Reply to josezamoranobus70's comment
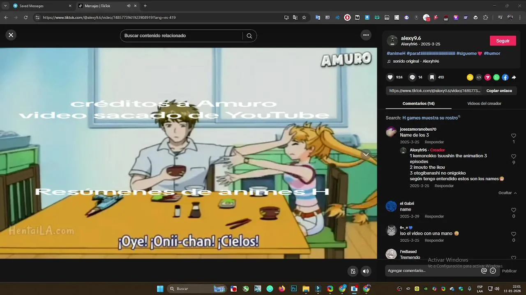Viewport: 526px width, 295px height. click(x=434, y=142)
